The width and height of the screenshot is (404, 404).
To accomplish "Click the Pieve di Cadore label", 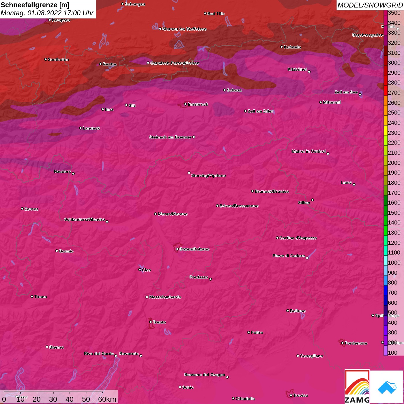I will pos(289,256).
